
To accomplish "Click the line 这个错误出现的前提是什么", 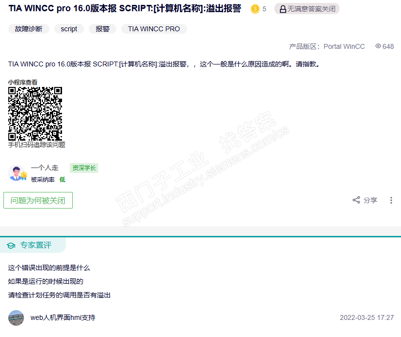I will pyautogui.click(x=49, y=268).
